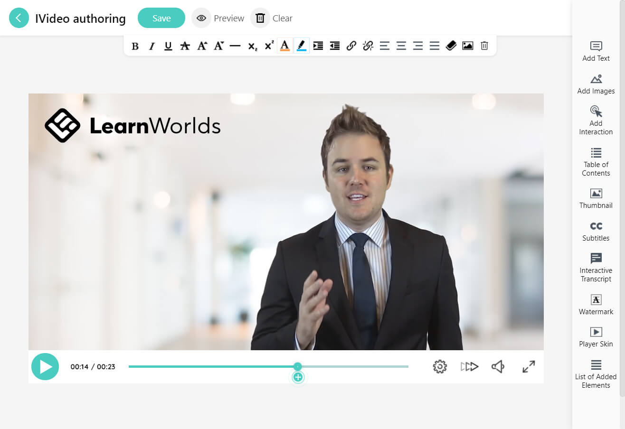
Task: Insert a hyperlink in the text
Action: click(x=351, y=46)
